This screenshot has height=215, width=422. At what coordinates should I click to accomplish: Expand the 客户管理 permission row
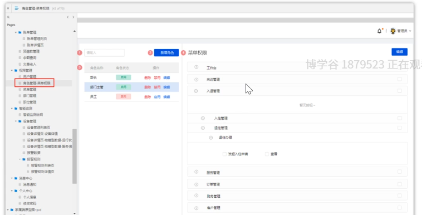(197, 208)
